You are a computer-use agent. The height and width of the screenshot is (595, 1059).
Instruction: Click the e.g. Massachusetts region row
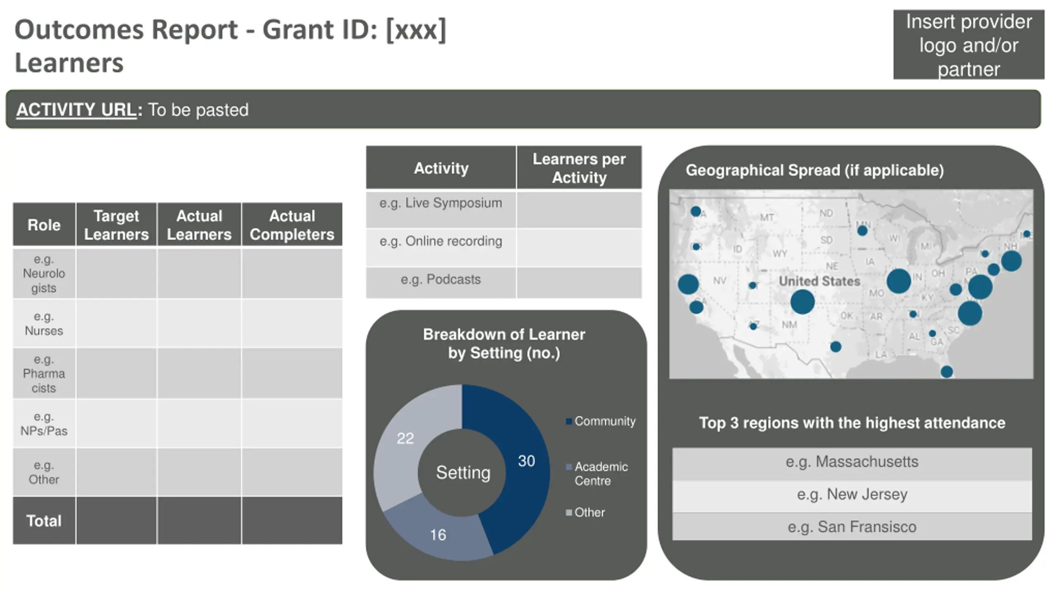(852, 462)
